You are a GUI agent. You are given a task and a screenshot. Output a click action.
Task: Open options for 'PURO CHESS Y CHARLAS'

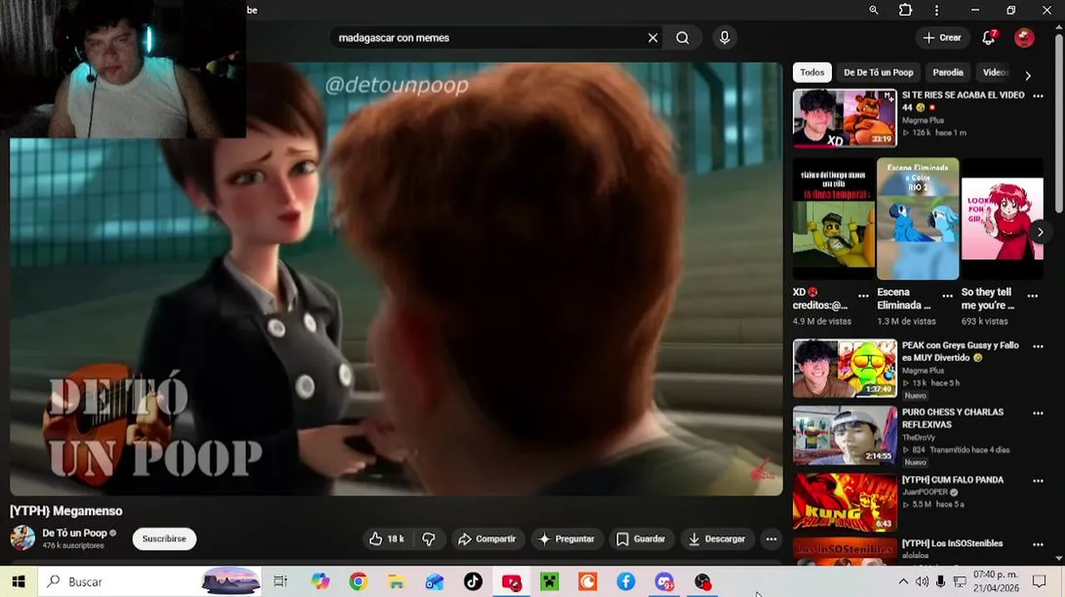[x=1038, y=413]
